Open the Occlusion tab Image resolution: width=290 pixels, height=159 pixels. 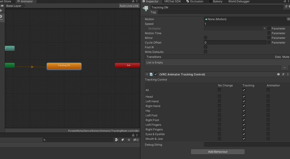(x=195, y=1)
